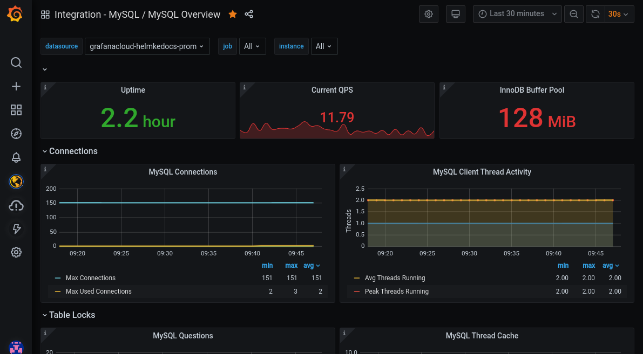
Task: Show info icon on MySQL Thread Cache panel
Action: (x=344, y=333)
